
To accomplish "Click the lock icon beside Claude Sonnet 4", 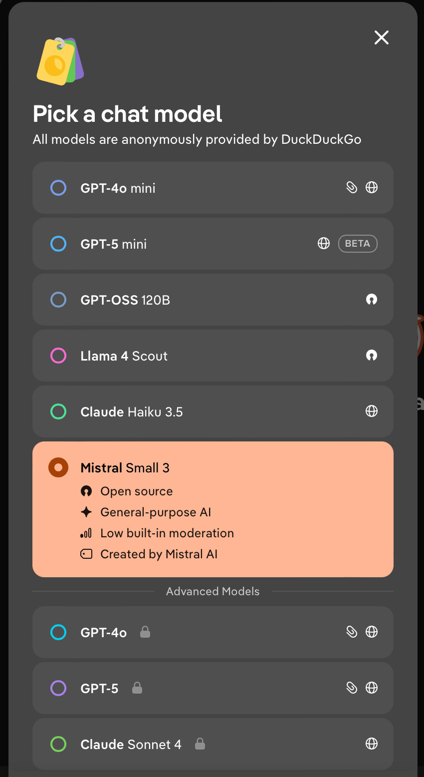I will point(200,744).
